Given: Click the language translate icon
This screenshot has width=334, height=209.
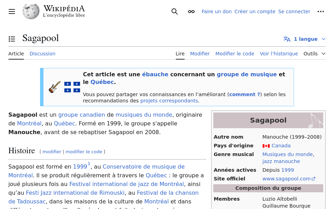Looking at the screenshot, I should click(287, 39).
